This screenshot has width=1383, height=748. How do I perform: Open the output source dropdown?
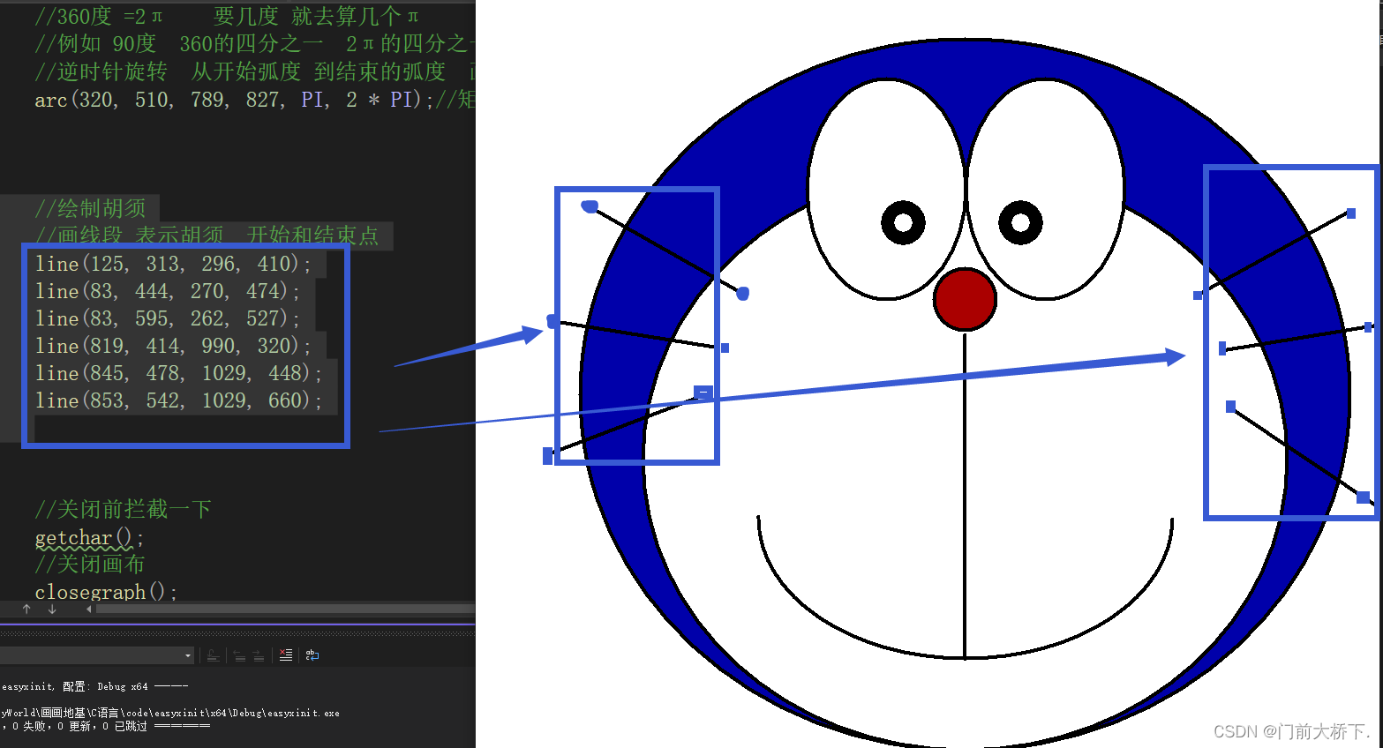188,655
